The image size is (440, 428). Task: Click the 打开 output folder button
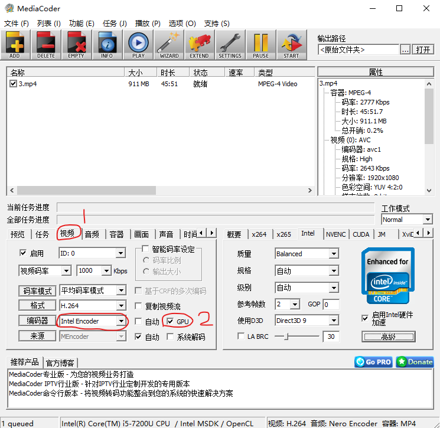click(x=423, y=50)
